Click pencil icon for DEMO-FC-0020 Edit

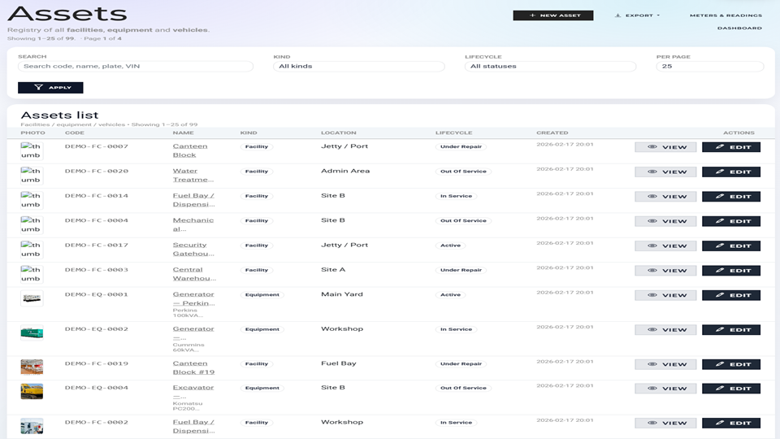coord(720,172)
